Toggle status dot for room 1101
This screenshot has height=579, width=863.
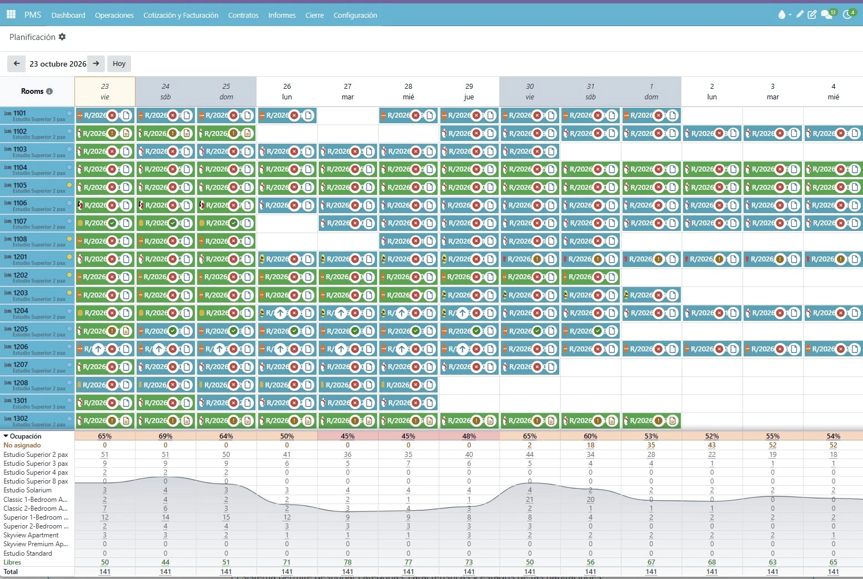(69, 113)
